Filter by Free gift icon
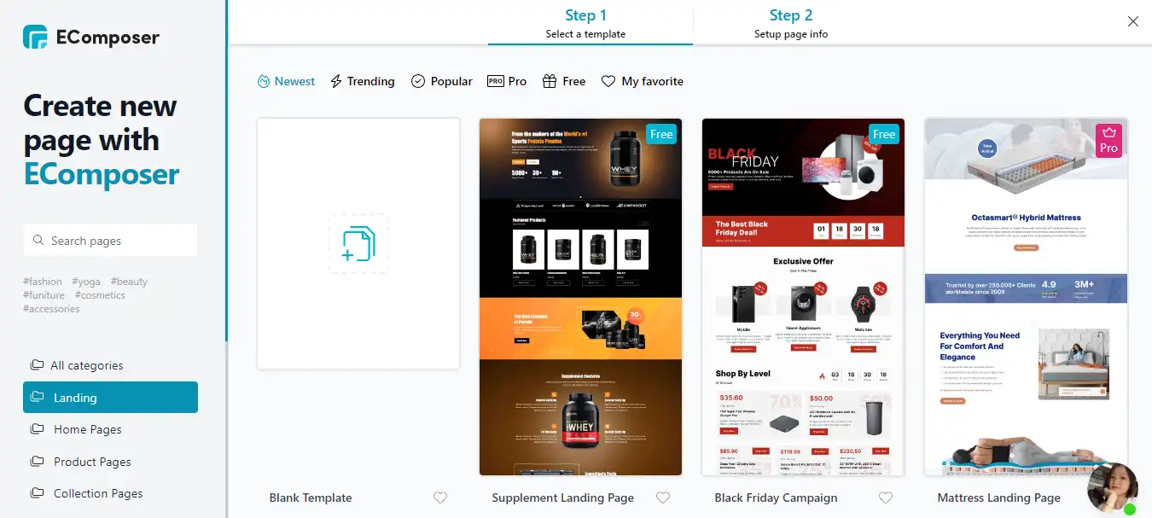The width and height of the screenshot is (1152, 518). coord(564,81)
